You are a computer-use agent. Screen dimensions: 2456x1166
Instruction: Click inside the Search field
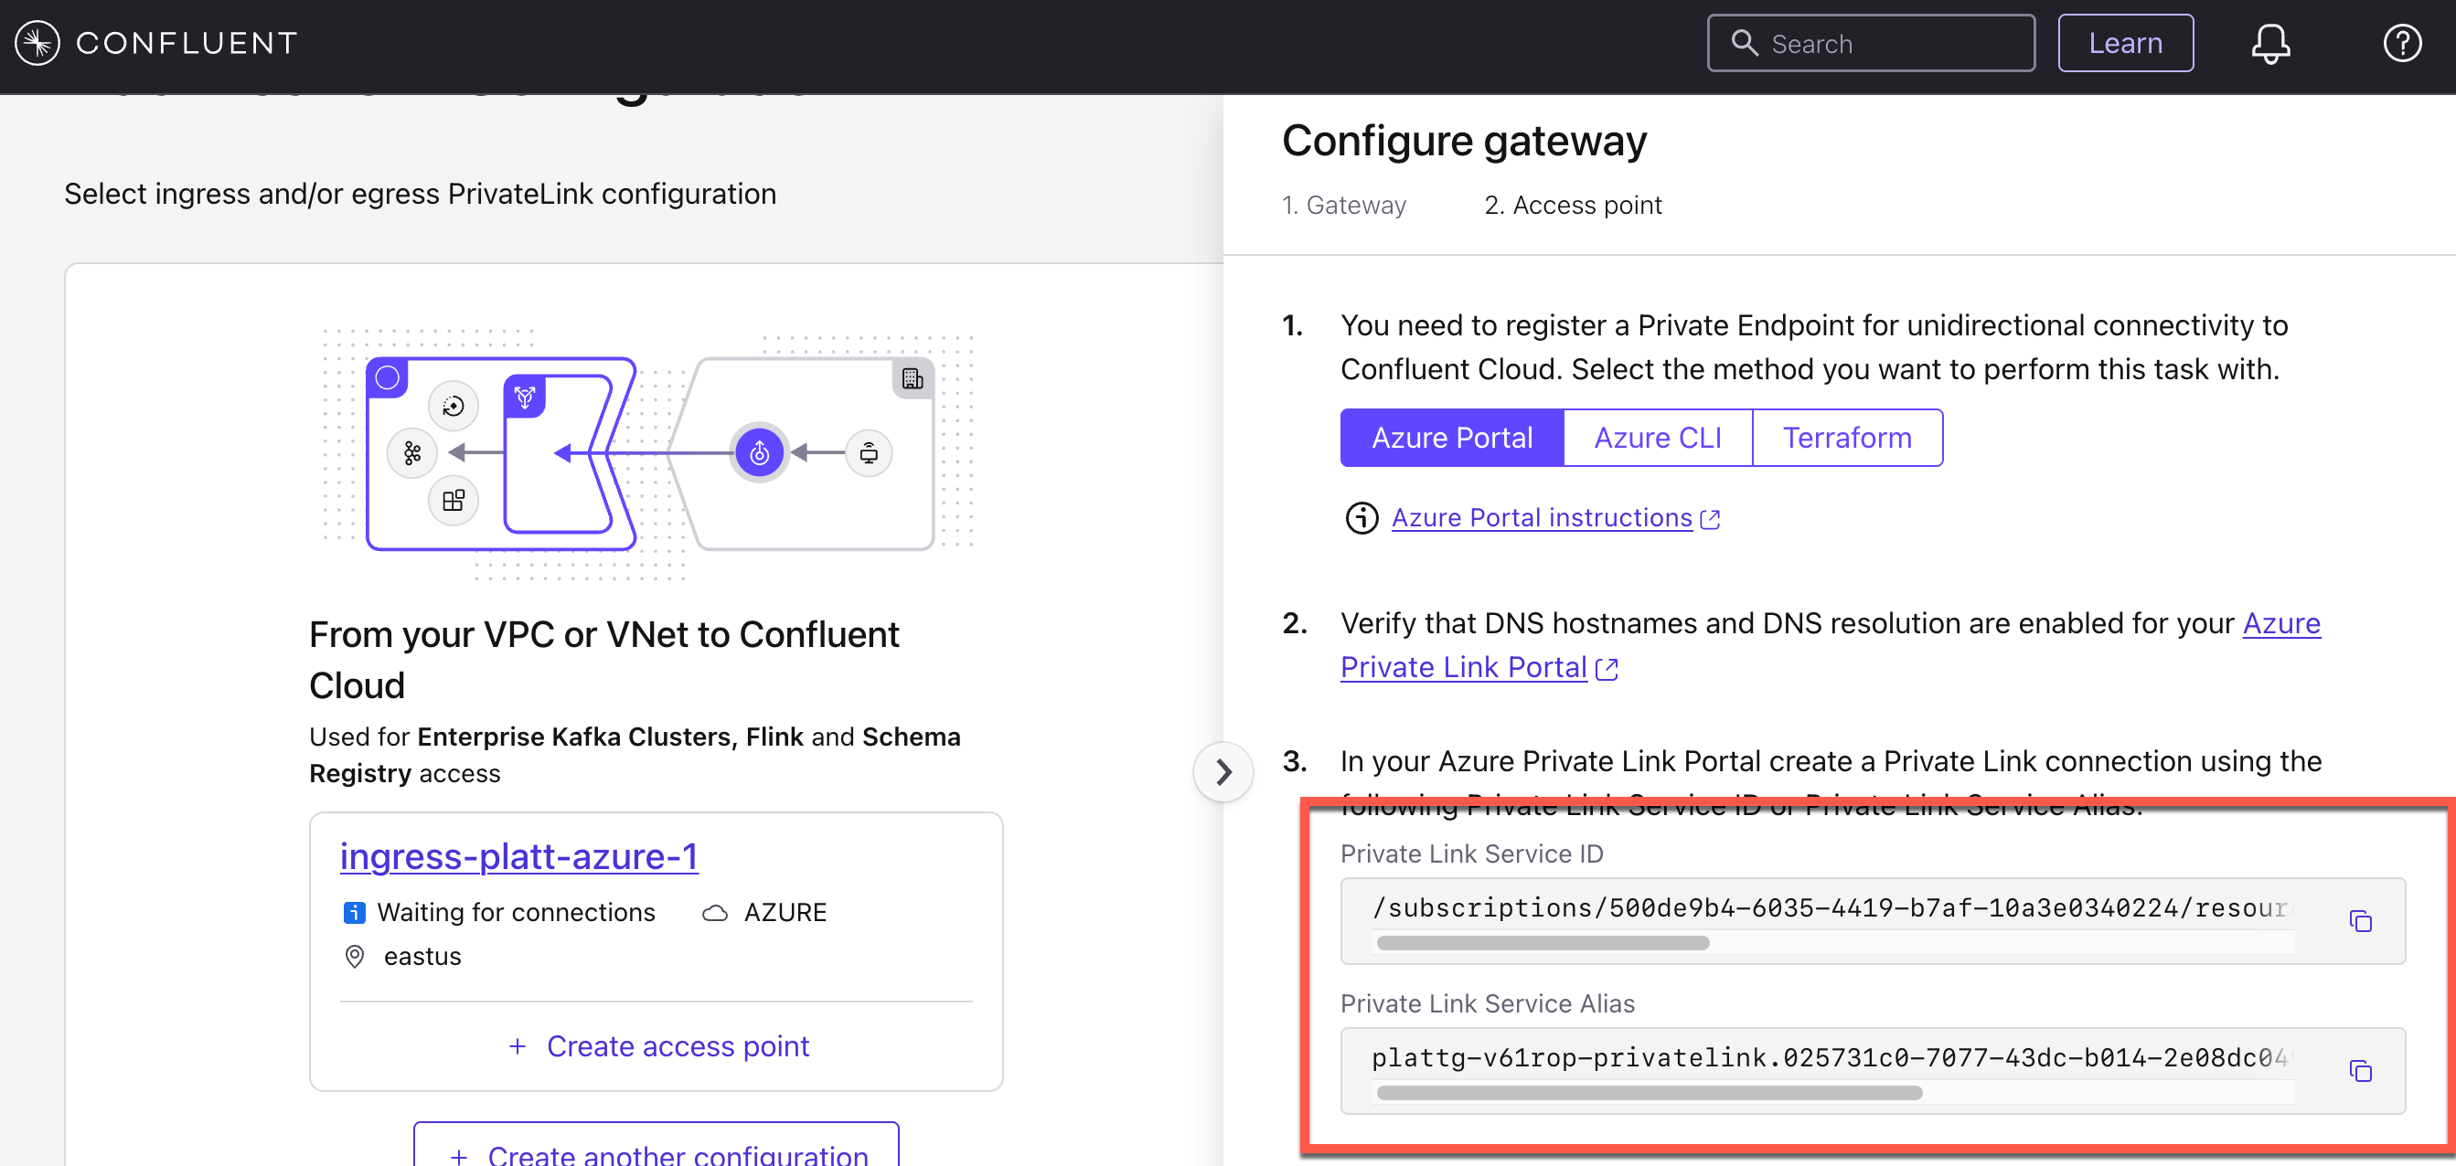pos(1869,42)
